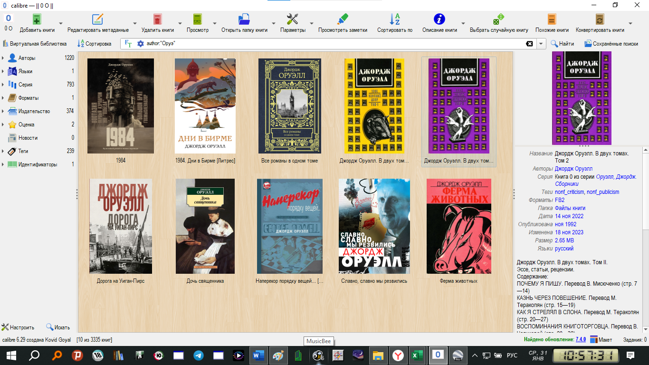Expand the Издательство category arrow
This screenshot has width=649, height=365.
3,111
